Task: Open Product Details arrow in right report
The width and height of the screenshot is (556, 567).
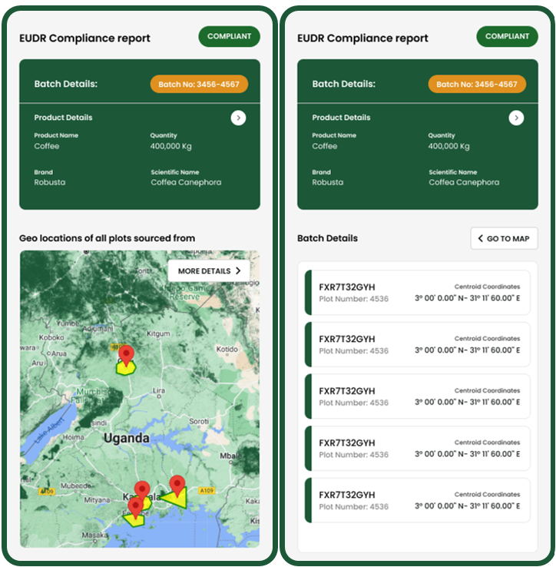Action: 516,118
